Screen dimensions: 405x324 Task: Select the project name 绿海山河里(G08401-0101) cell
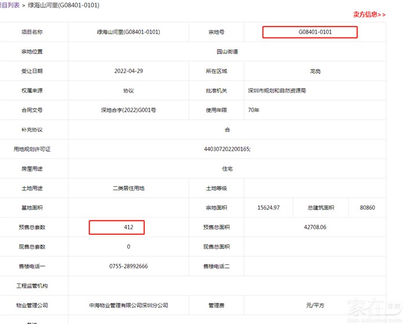[x=128, y=32]
